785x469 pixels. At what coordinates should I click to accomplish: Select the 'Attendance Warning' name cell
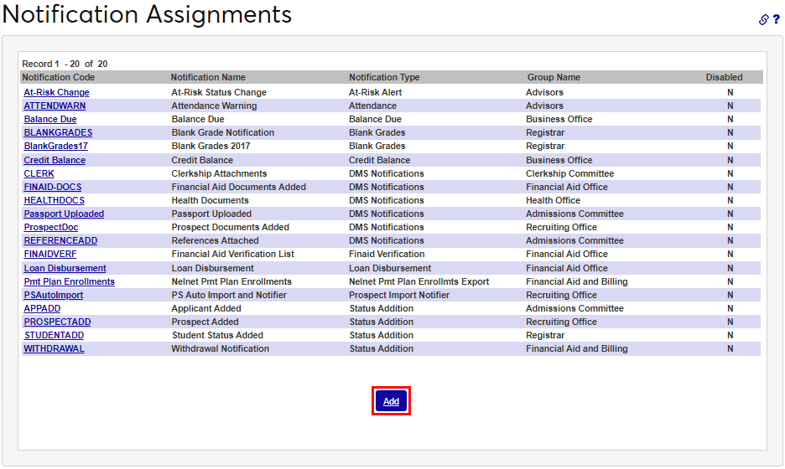pos(214,106)
